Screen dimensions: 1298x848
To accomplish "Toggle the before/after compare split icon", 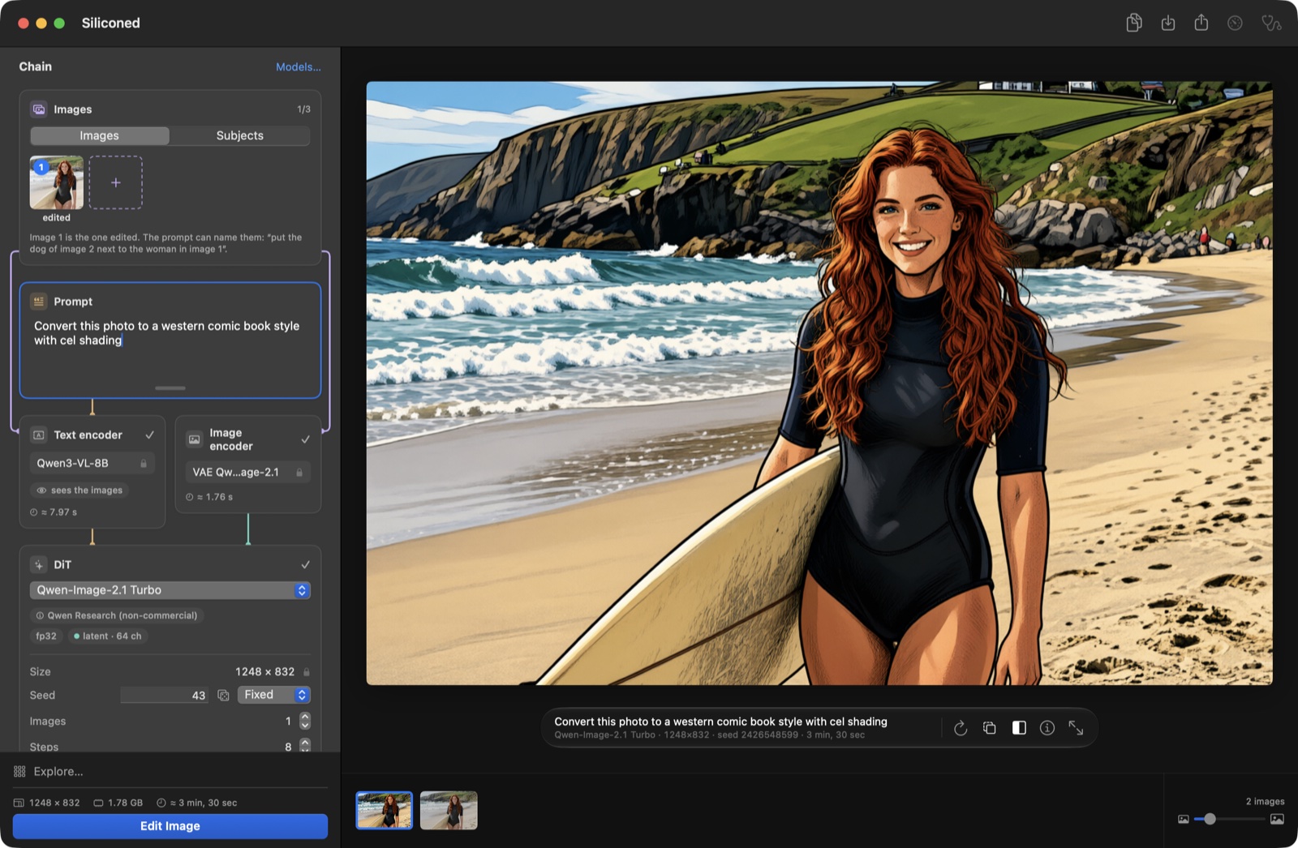I will coord(1019,728).
